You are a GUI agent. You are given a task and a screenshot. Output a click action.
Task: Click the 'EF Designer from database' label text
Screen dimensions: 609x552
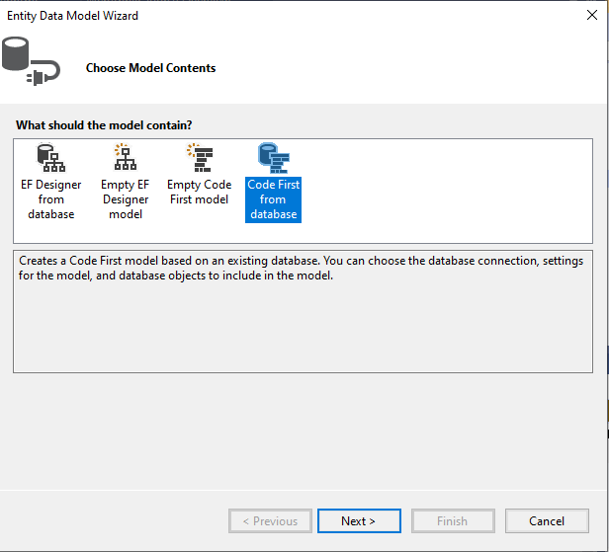pos(50,198)
